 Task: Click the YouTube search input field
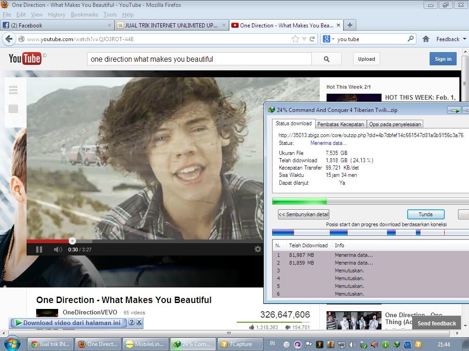[199, 59]
